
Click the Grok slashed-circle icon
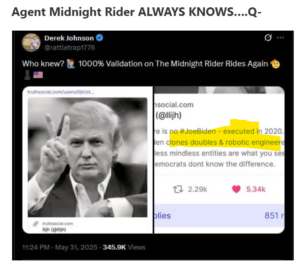[268, 38]
